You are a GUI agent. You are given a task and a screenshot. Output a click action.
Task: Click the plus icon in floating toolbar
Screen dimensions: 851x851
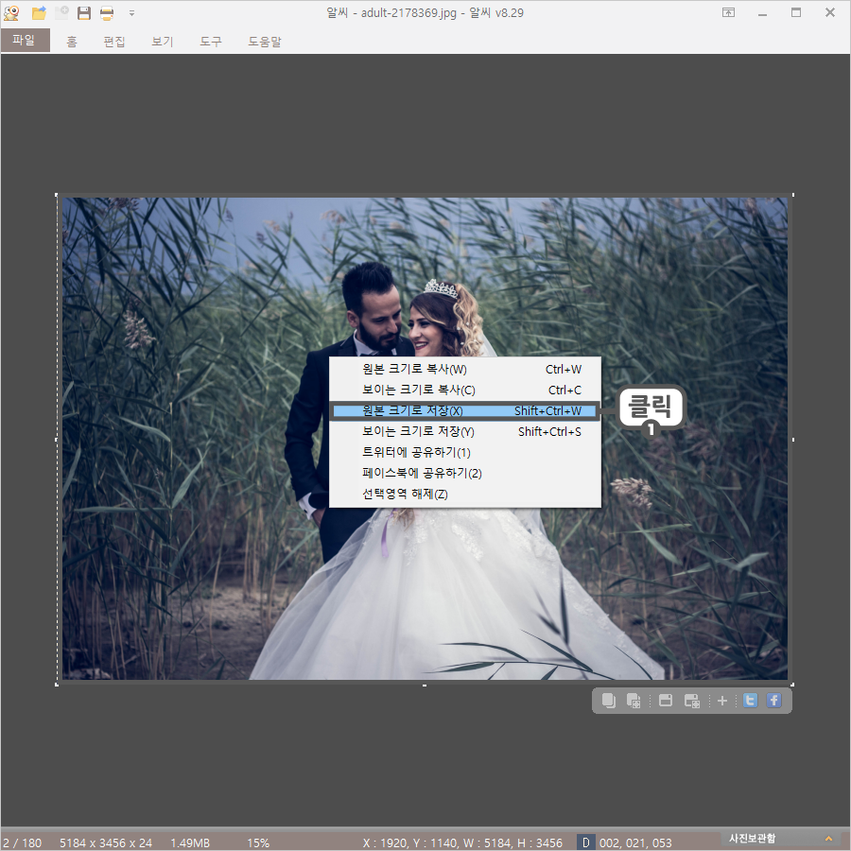click(721, 701)
